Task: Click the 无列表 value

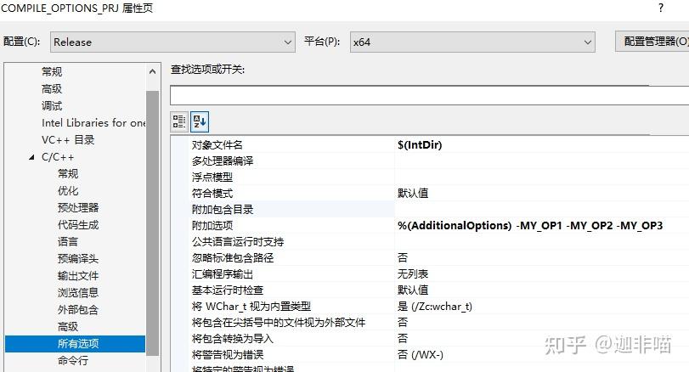Action: point(413,274)
